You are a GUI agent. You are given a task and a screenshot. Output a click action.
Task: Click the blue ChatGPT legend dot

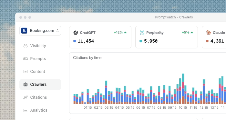coord(75,41)
